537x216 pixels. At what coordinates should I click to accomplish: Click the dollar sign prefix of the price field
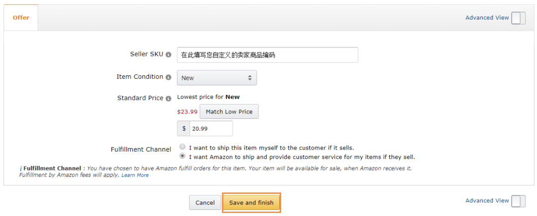[184, 129]
